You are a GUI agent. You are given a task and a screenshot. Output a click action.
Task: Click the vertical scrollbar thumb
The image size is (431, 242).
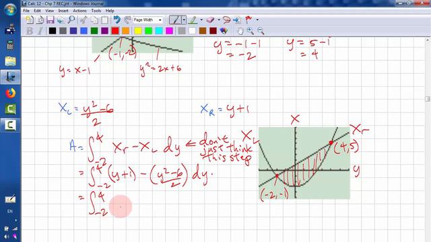pos(428,99)
